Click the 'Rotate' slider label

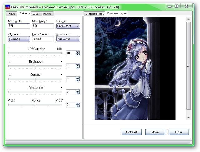(36, 100)
